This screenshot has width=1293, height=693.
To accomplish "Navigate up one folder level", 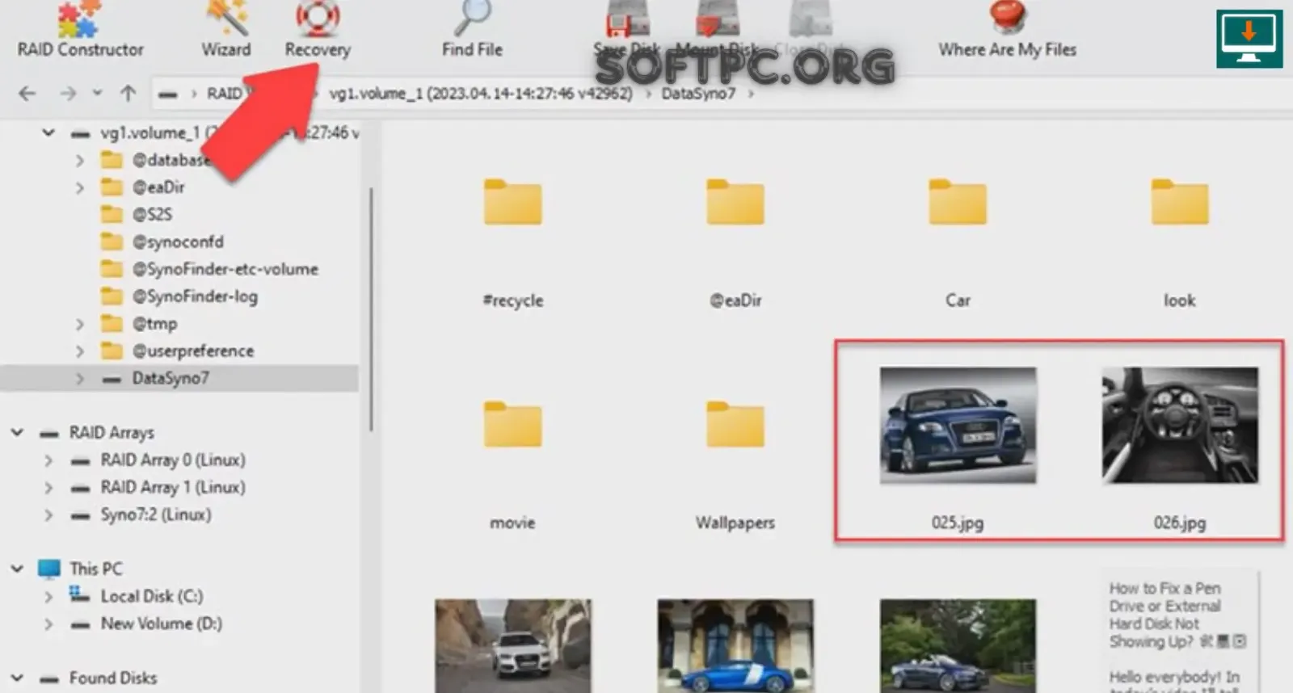I will 128,94.
